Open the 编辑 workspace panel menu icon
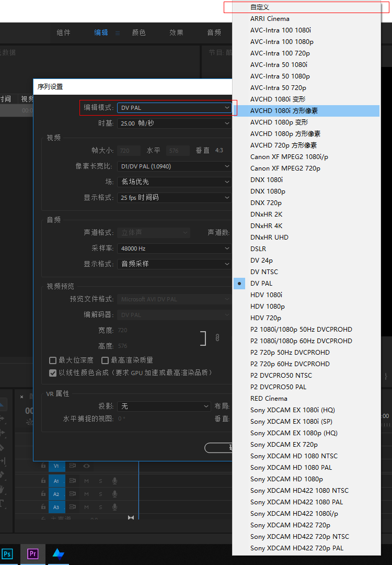 (118, 33)
